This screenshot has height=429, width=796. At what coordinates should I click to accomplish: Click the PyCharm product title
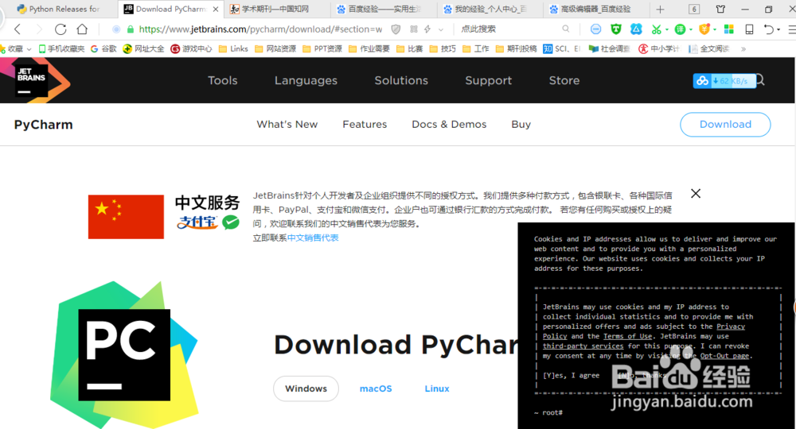(43, 125)
